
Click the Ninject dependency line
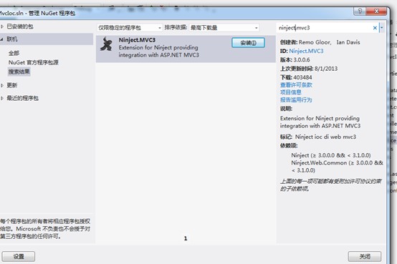coord(331,155)
